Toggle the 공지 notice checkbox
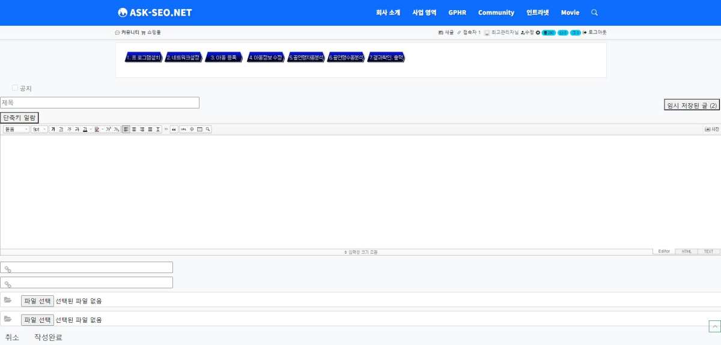Screen dimensions: 721x345 click(15, 88)
